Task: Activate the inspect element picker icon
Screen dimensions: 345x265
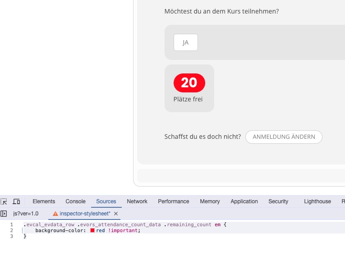Action: coord(4,201)
